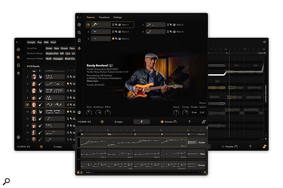This screenshot has height=188, width=283.
Task: Open the 110 BPM tempo setting
Action: click(x=82, y=122)
